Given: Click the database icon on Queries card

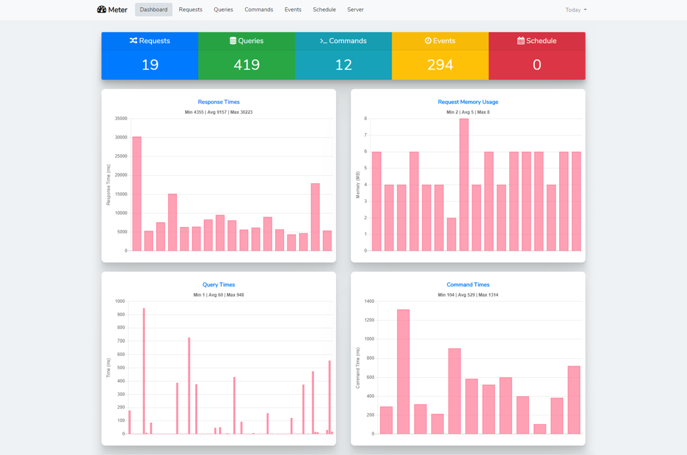Looking at the screenshot, I should coord(233,41).
